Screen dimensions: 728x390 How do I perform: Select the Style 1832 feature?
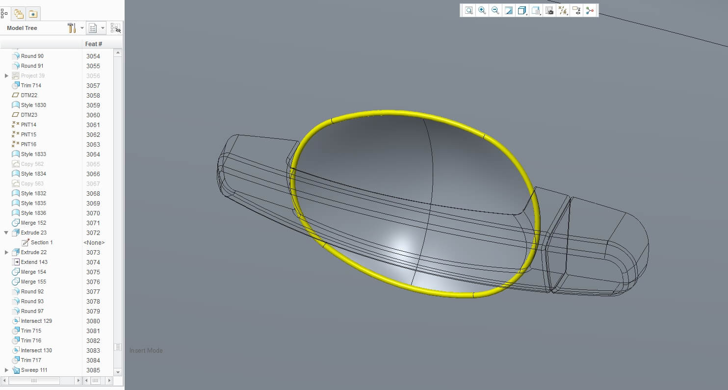33,193
